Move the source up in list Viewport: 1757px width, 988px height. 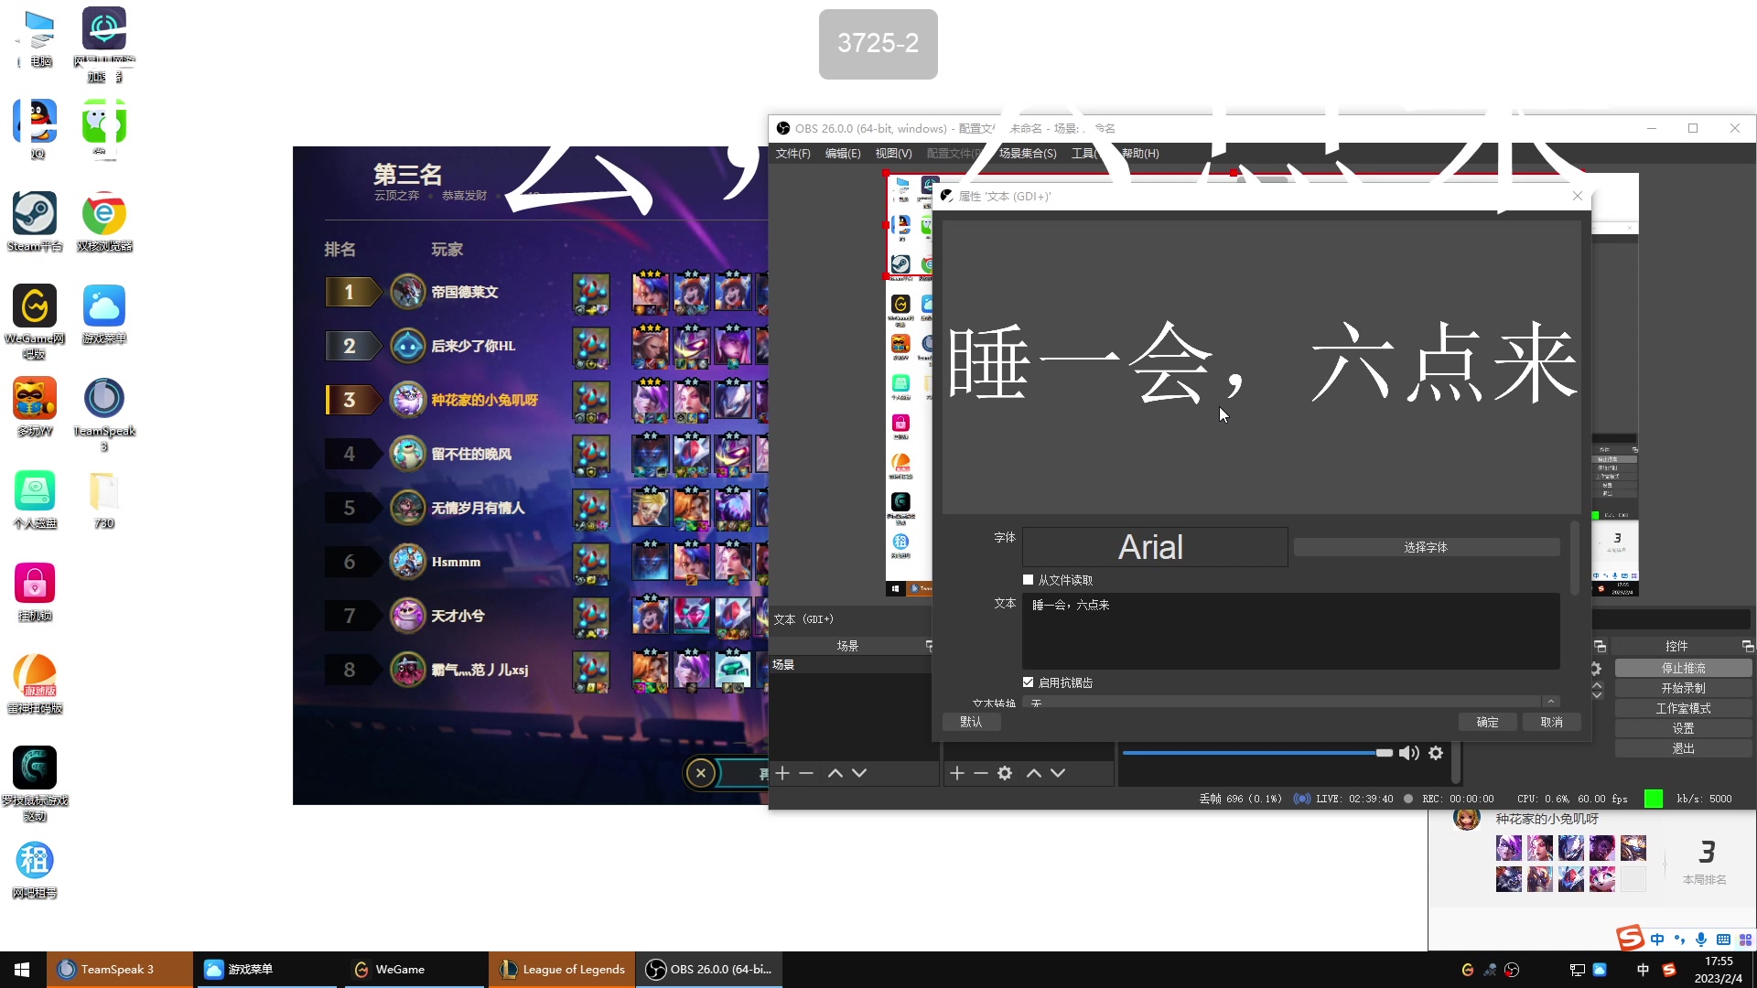[1034, 773]
